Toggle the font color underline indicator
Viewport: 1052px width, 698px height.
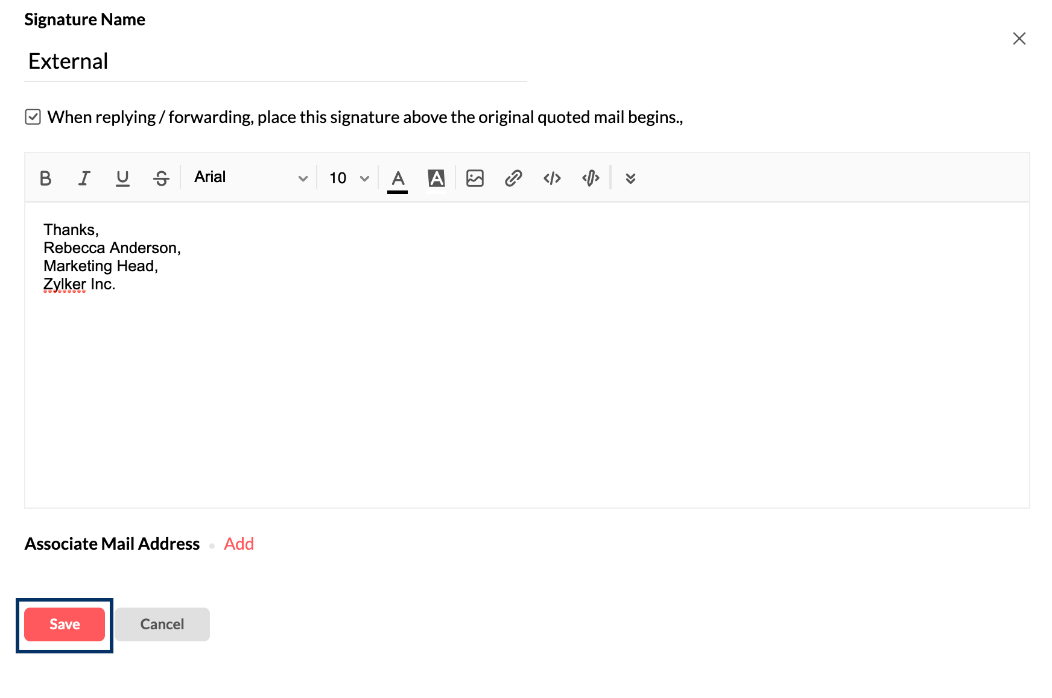tap(397, 190)
